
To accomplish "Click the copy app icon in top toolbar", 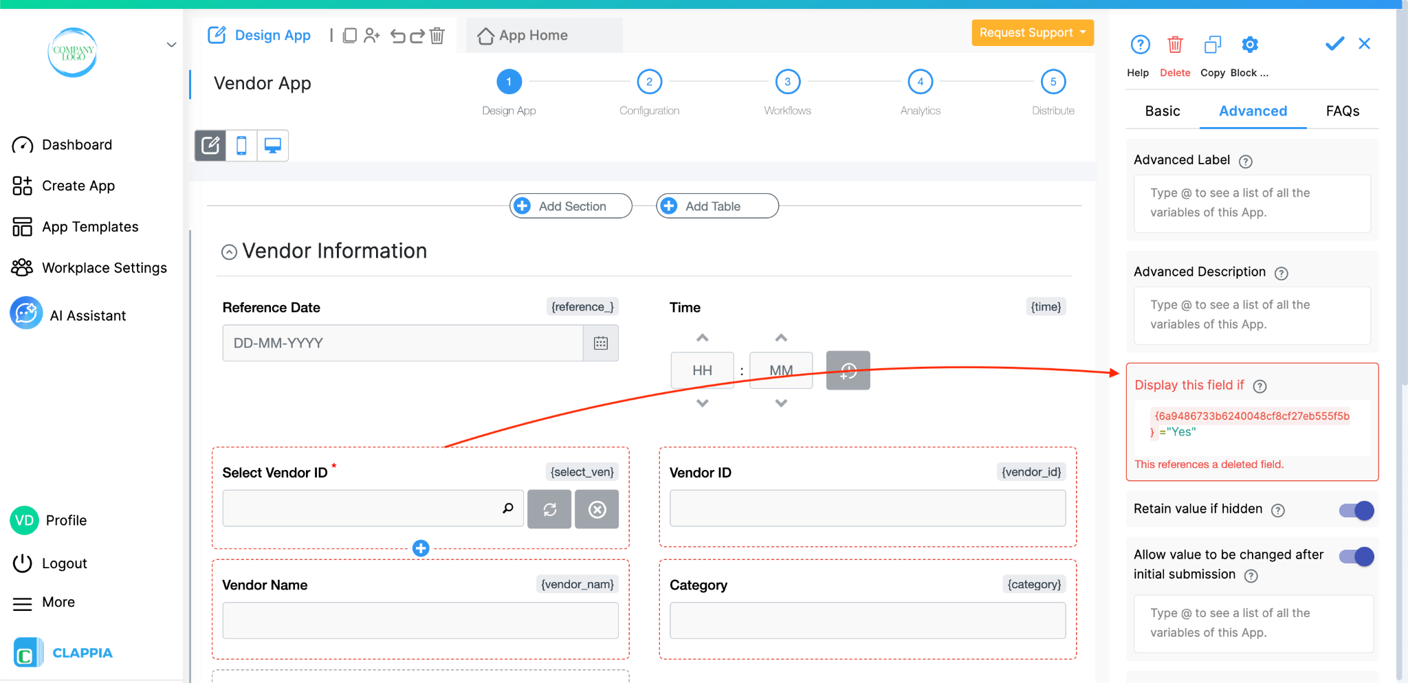I will click(350, 35).
